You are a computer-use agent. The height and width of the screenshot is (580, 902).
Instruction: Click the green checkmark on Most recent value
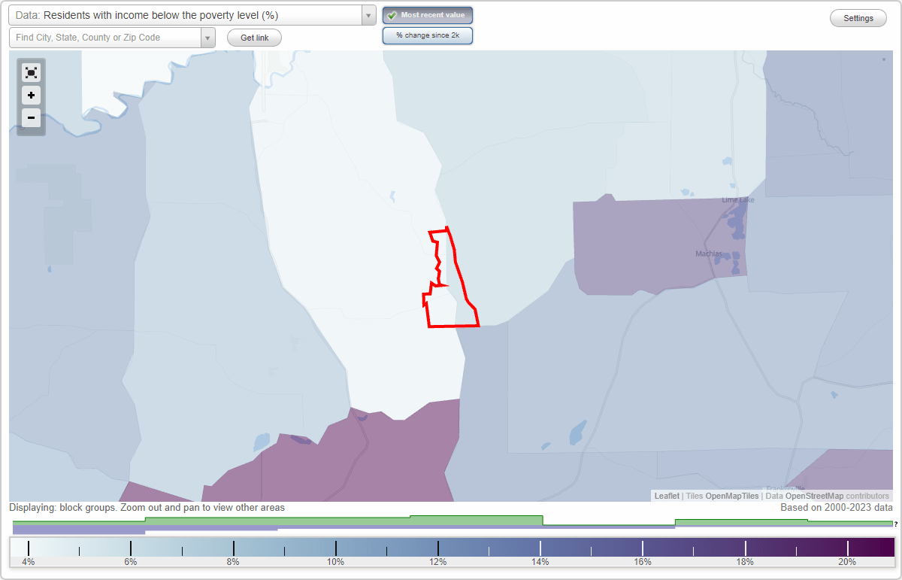tap(391, 14)
